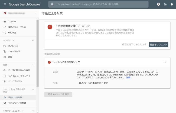
Task: Click the magnifier icon beside URL 検査
Action: [x=5, y=33]
